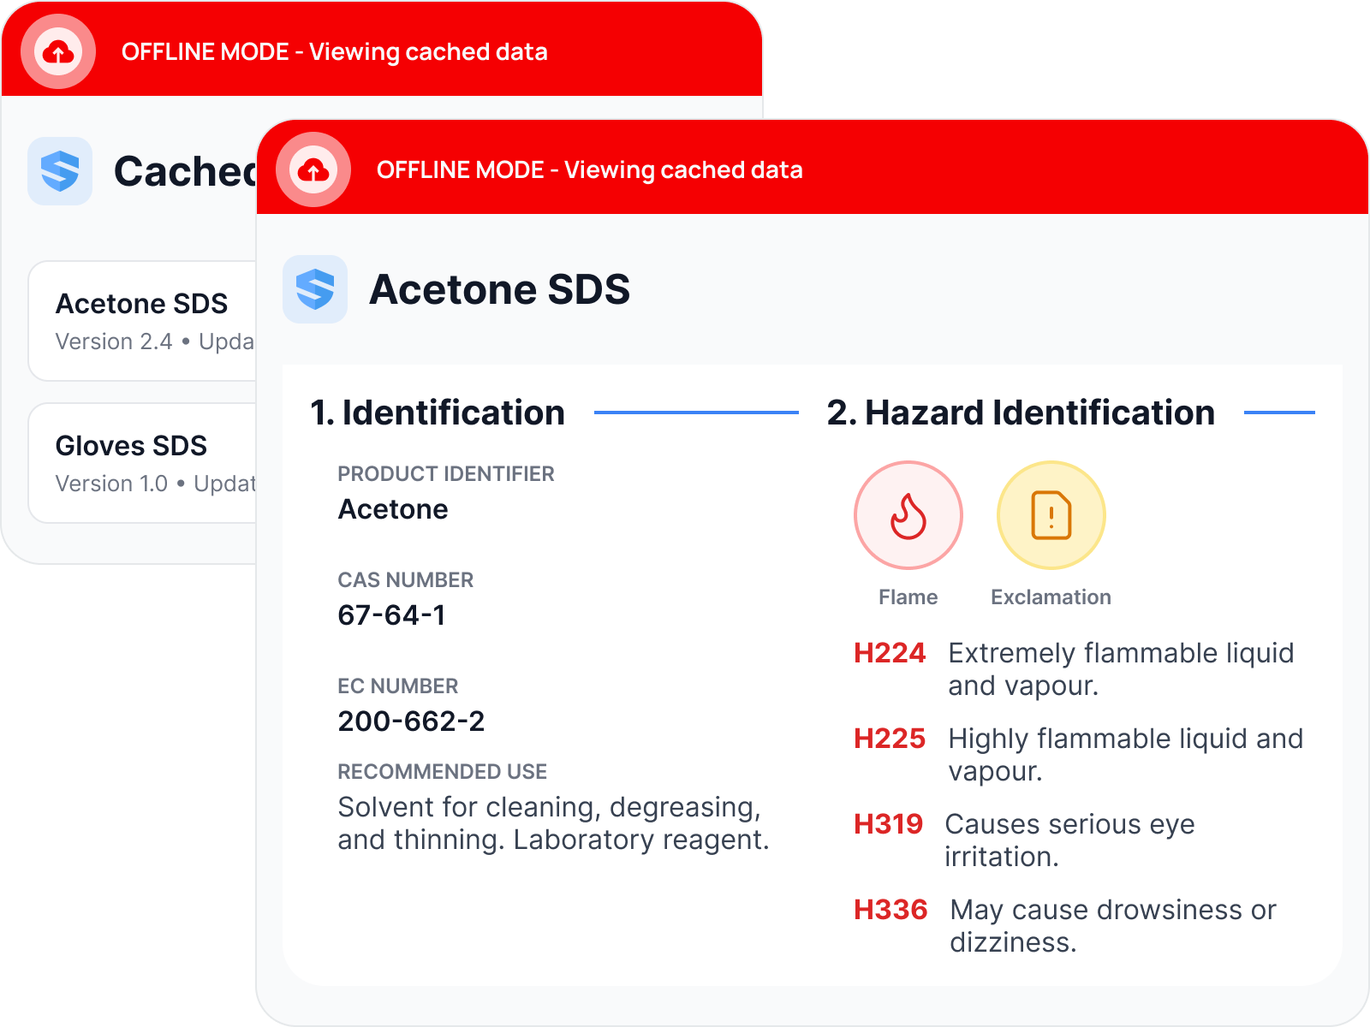This screenshot has height=1027, width=1370.
Task: Click hazard code H336
Action: tap(890, 910)
